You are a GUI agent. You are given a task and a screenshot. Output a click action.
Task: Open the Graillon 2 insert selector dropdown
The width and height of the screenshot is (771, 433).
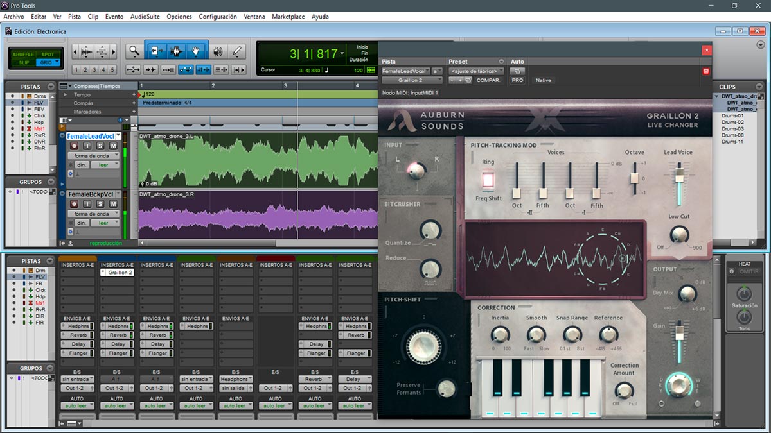(412, 80)
